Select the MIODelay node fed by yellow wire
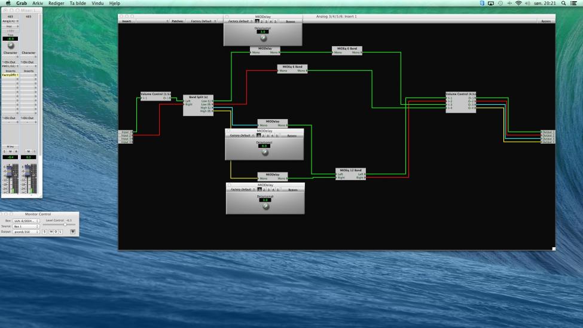The height and width of the screenshot is (328, 583). 273,177
